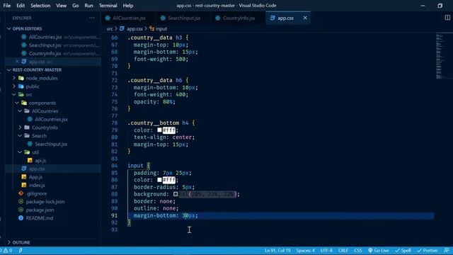Open the package-lock.json file

click(45, 202)
